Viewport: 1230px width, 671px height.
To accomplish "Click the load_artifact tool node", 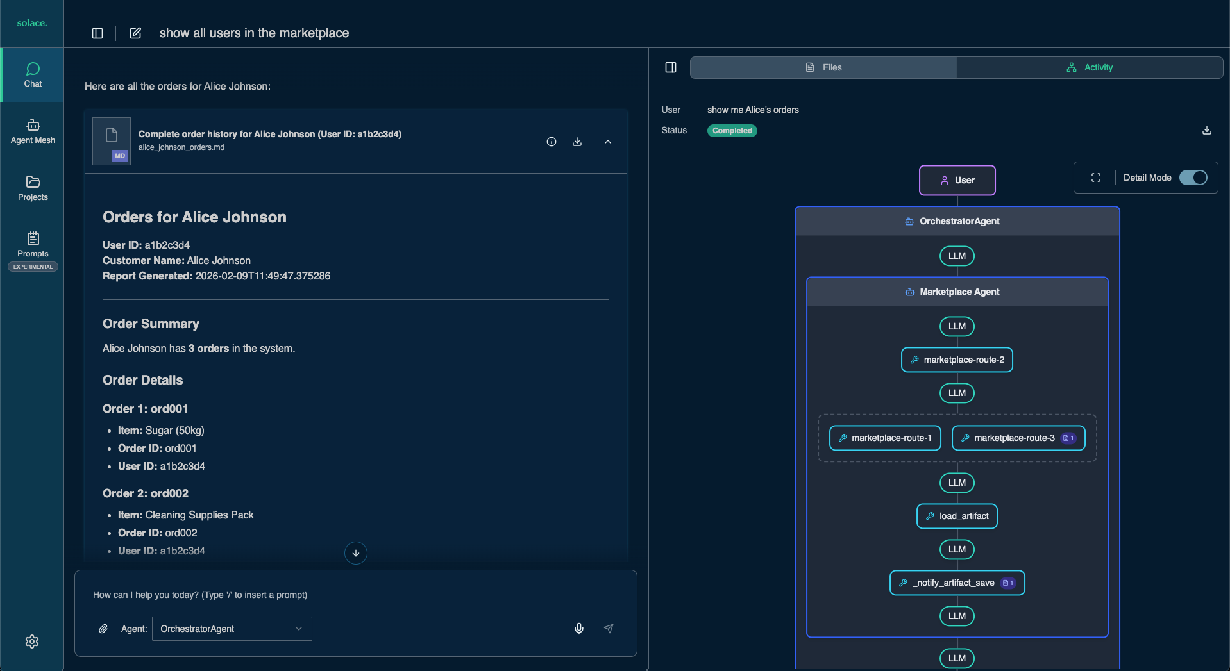I will click(x=957, y=516).
